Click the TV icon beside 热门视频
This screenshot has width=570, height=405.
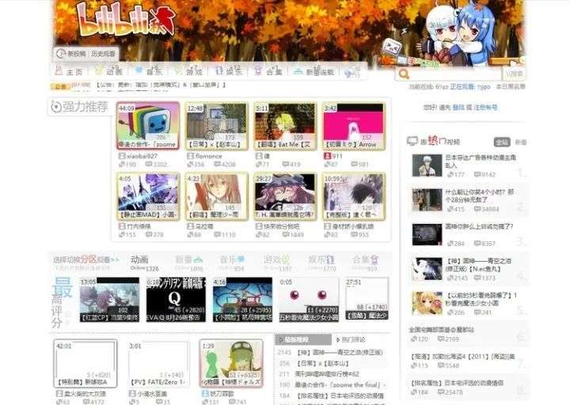(x=412, y=141)
